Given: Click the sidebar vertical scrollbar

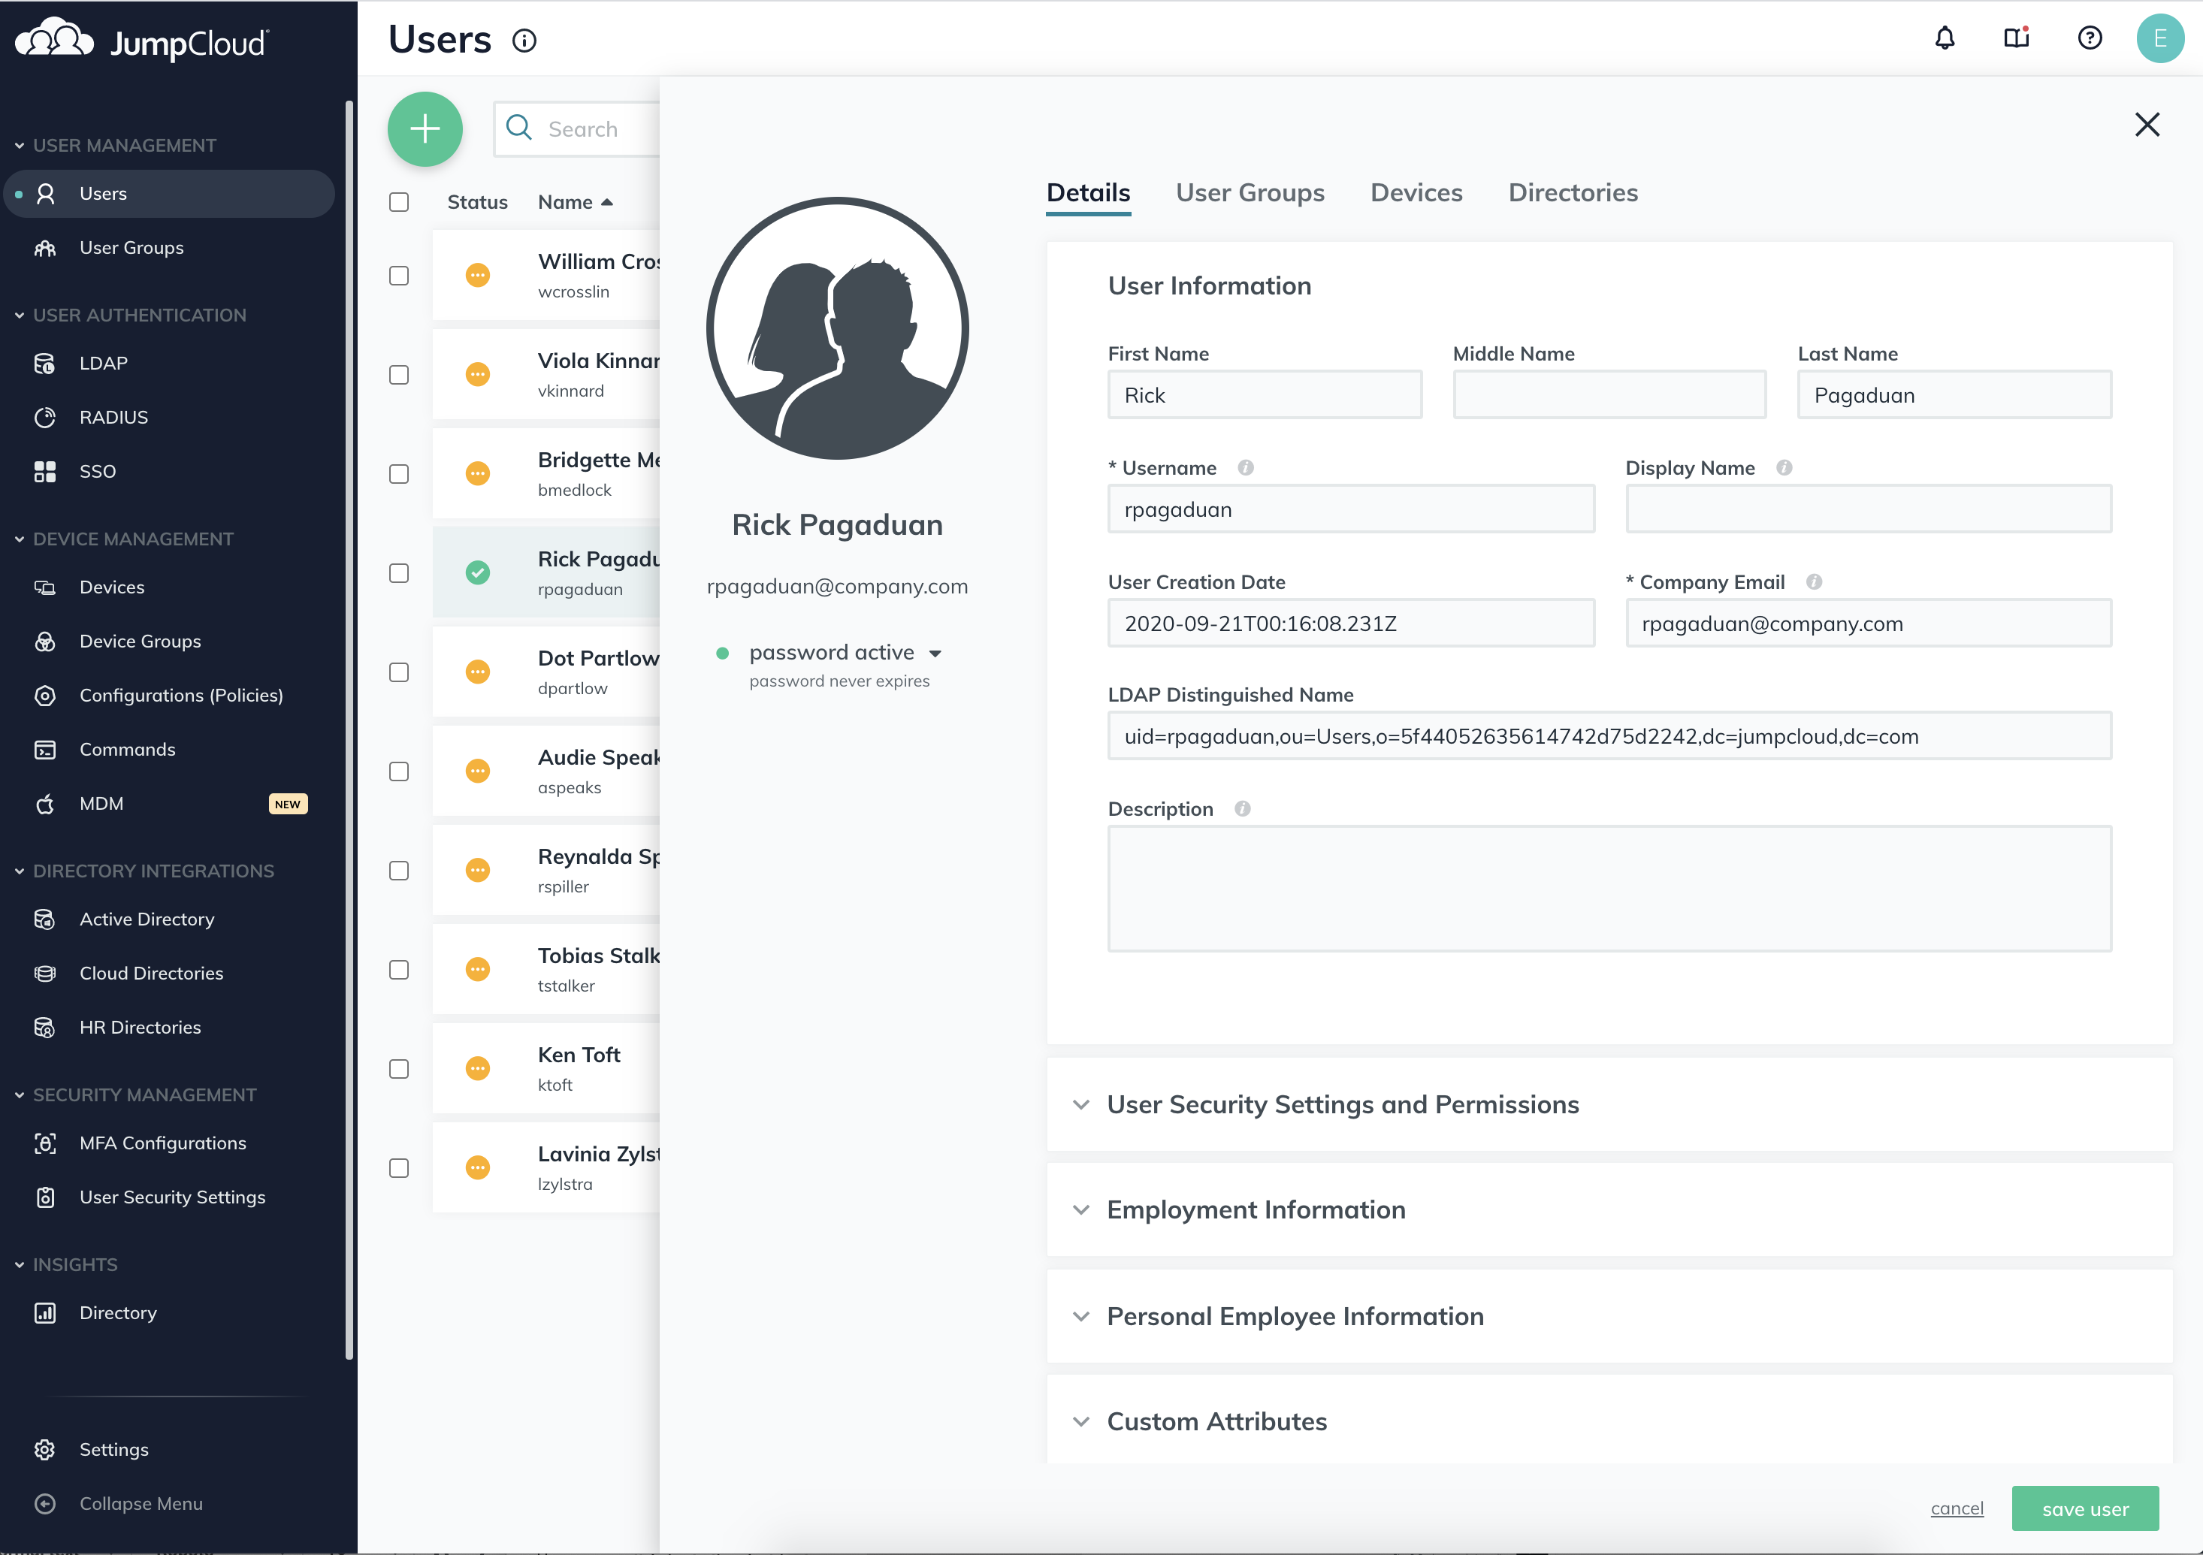Looking at the screenshot, I should 349,729.
